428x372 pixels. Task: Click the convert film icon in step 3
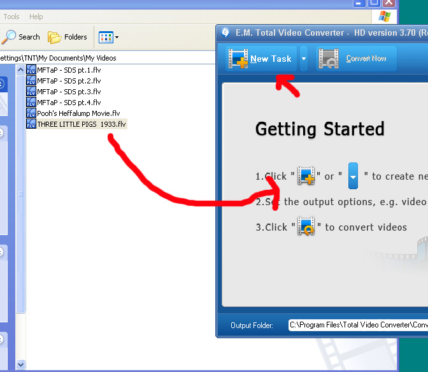pyautogui.click(x=306, y=226)
